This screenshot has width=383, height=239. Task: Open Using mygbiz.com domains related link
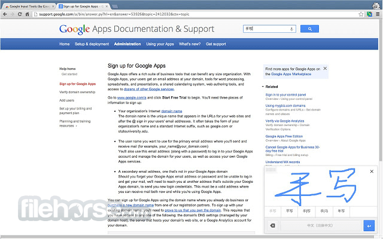(x=285, y=106)
